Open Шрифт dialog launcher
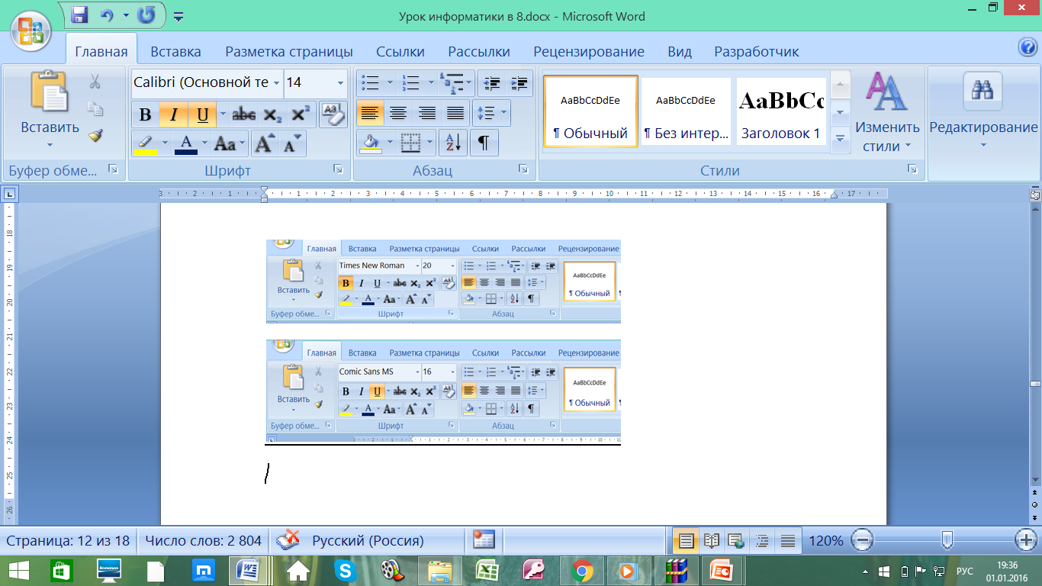Screen dimensions: 1042x586 tap(339, 169)
